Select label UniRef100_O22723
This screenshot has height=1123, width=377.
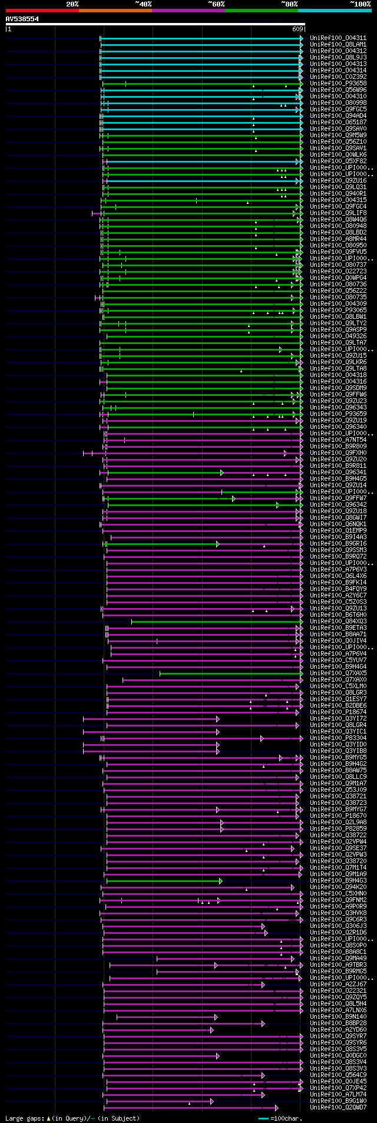(338, 272)
